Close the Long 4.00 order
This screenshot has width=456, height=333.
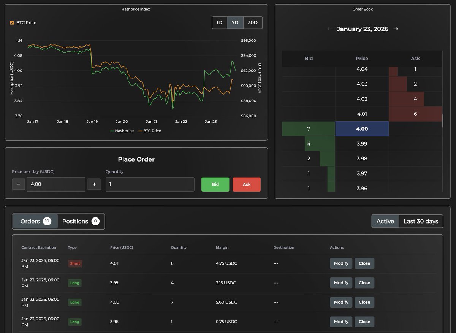click(364, 302)
